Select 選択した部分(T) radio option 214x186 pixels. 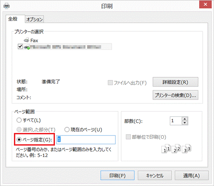click(x=19, y=130)
